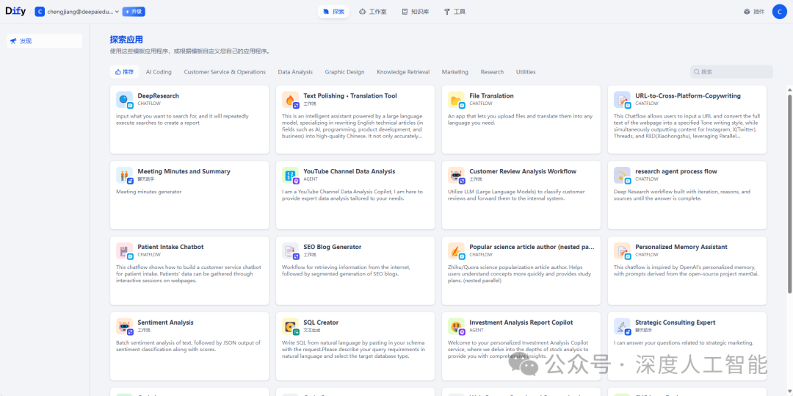Click the Sentiment Analysis robot icon

[124, 326]
